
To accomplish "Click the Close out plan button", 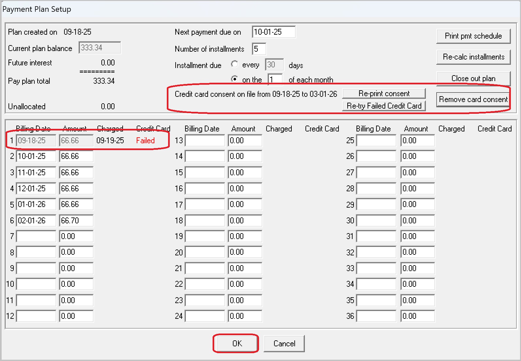I will (x=473, y=78).
